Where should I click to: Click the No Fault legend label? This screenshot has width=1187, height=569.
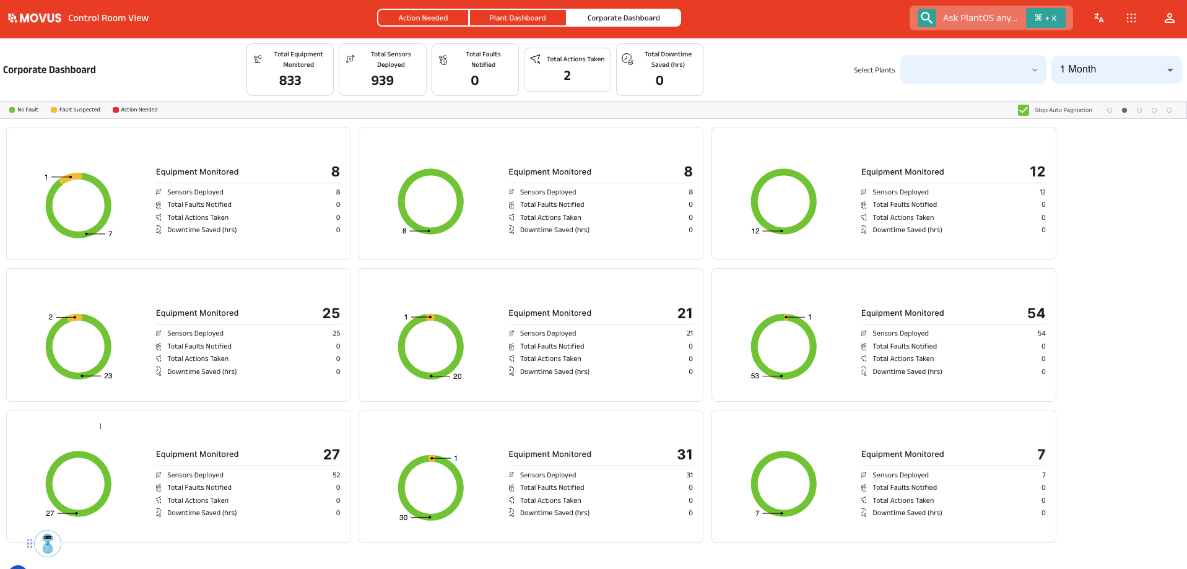click(x=28, y=110)
